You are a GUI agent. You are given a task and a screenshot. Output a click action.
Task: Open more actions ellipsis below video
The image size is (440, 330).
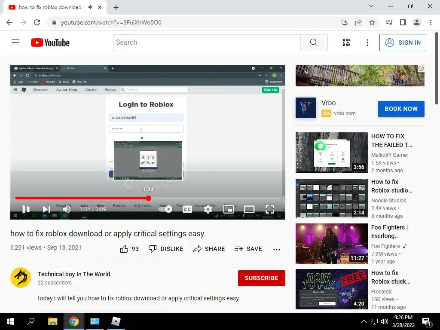277,250
